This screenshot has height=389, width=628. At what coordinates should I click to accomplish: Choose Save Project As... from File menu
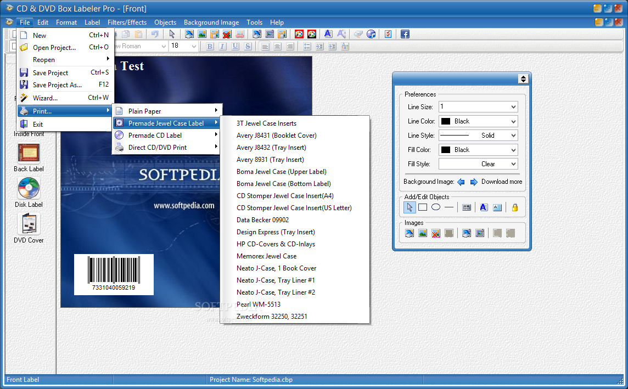66,85
